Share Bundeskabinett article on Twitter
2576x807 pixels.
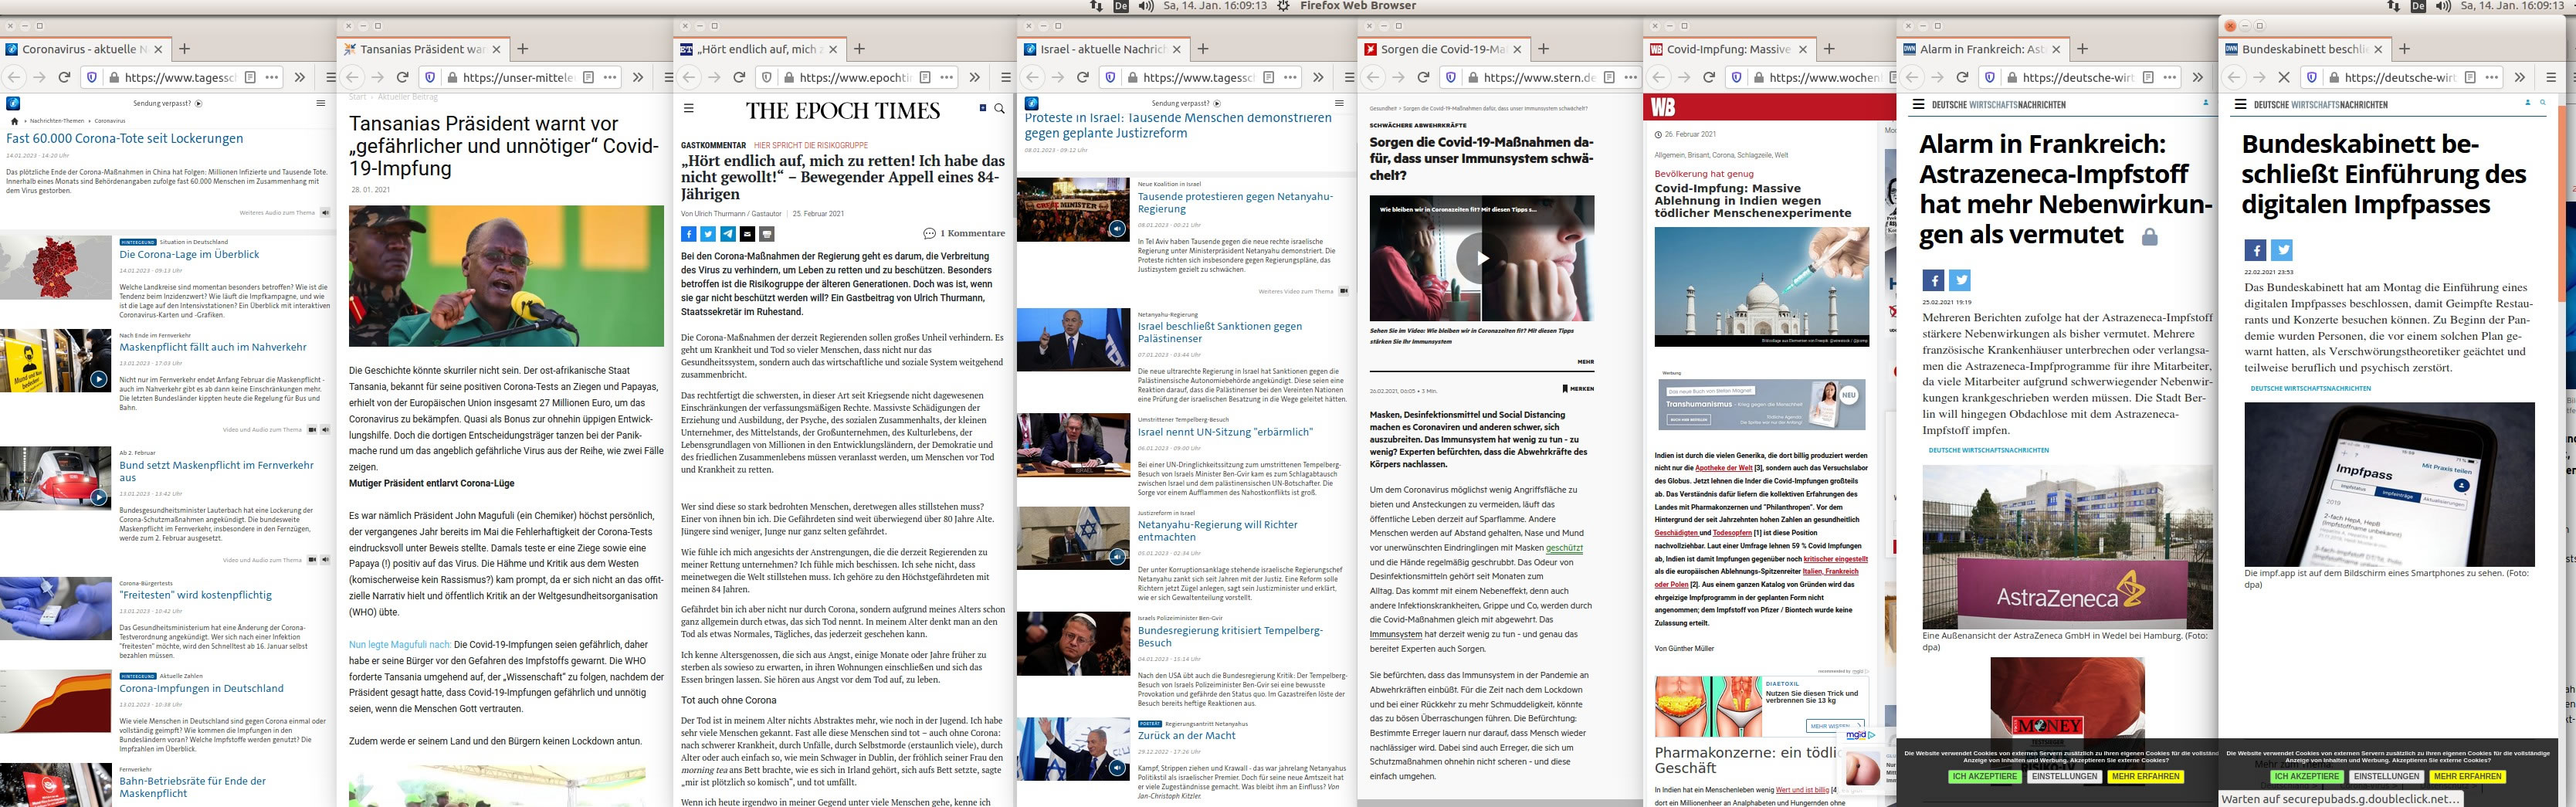(2282, 250)
